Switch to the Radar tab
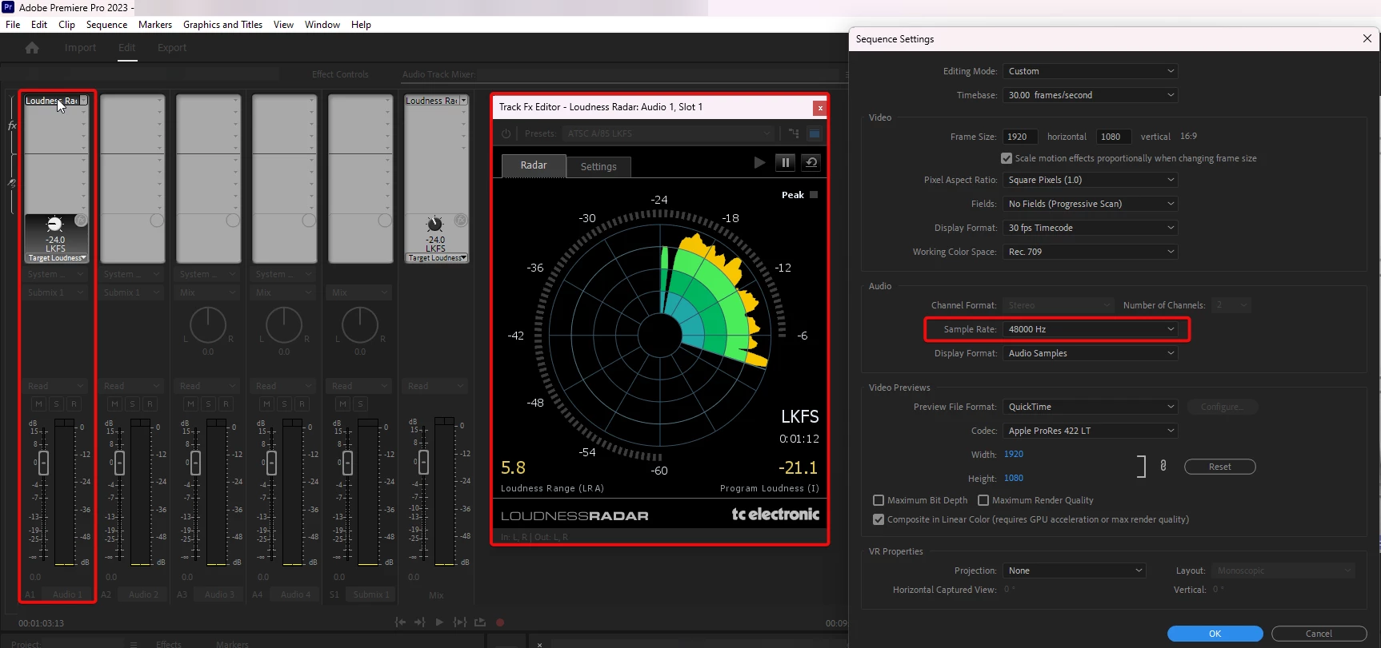1381x648 pixels. tap(534, 165)
